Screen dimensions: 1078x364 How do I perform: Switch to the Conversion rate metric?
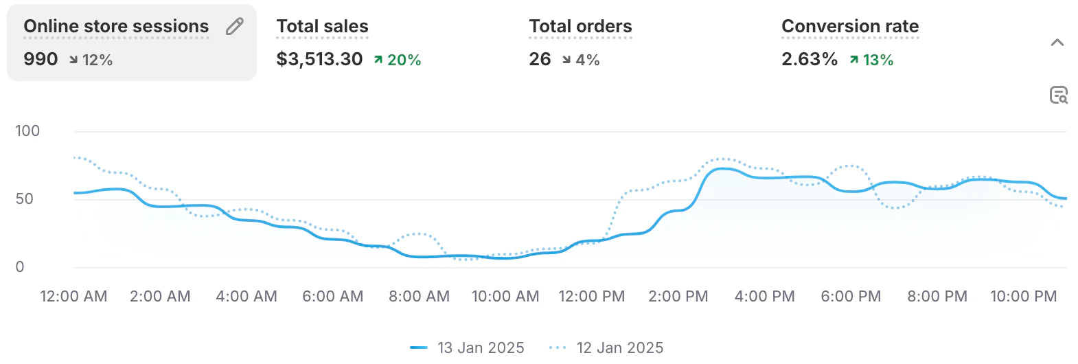coord(849,27)
